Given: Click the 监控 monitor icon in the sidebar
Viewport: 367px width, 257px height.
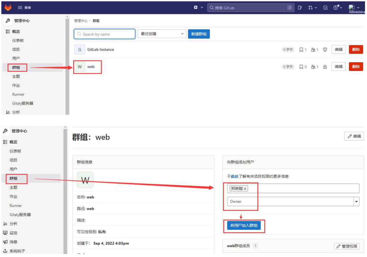Looking at the screenshot, I should 5,233.
